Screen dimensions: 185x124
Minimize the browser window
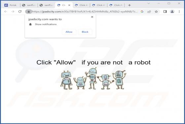click(159, 3)
